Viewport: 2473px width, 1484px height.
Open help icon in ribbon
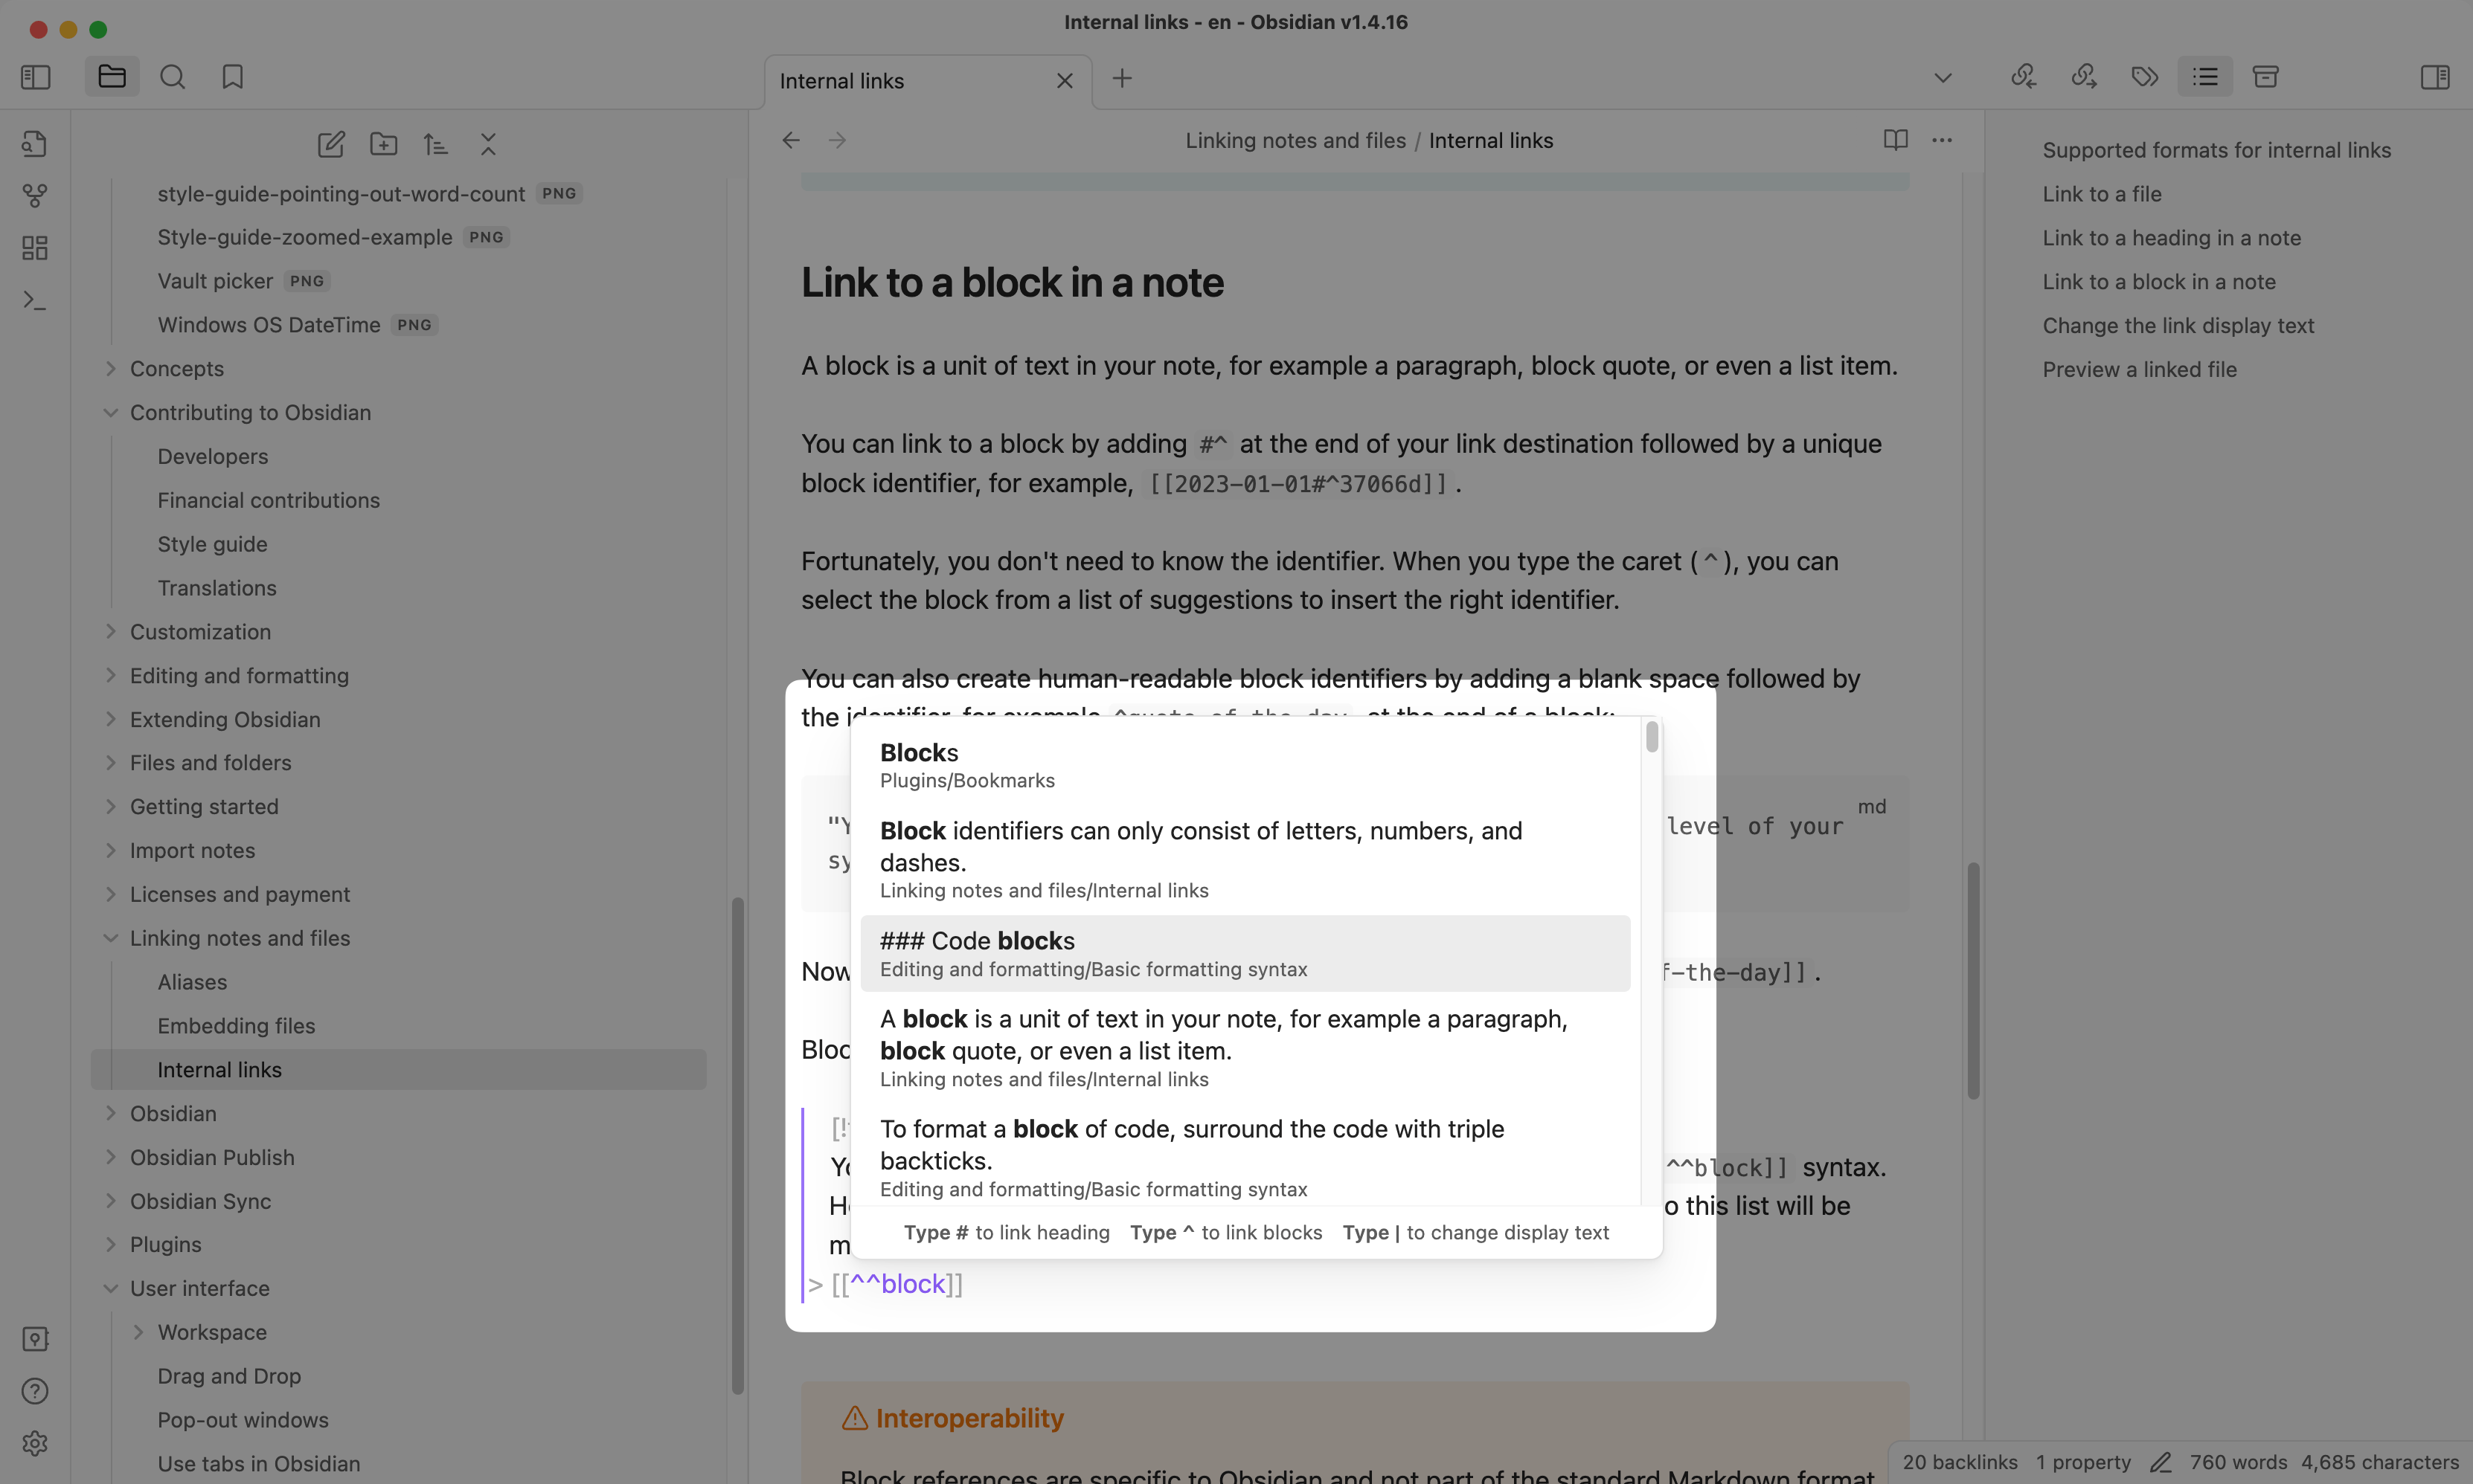35,1391
